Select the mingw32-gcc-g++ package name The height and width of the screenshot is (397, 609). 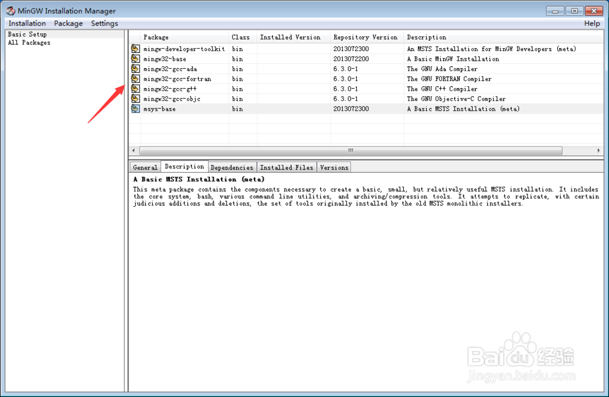pos(170,89)
